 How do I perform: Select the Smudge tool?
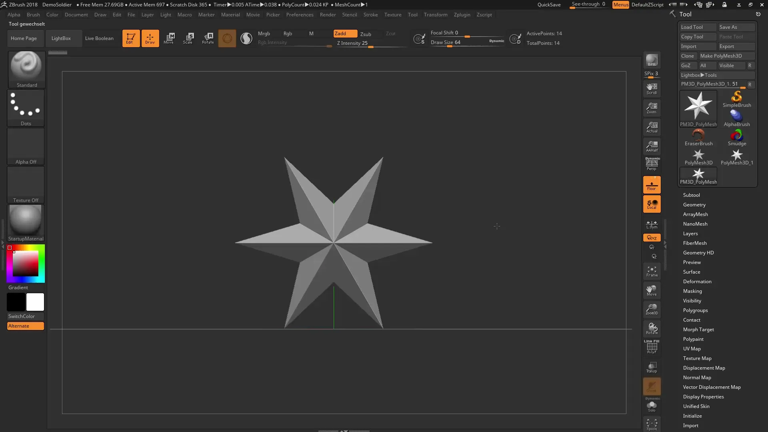pyautogui.click(x=737, y=138)
